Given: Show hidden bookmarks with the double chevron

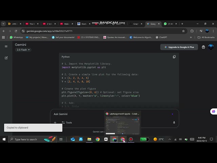Looking at the screenshot, I should [x=191, y=37].
